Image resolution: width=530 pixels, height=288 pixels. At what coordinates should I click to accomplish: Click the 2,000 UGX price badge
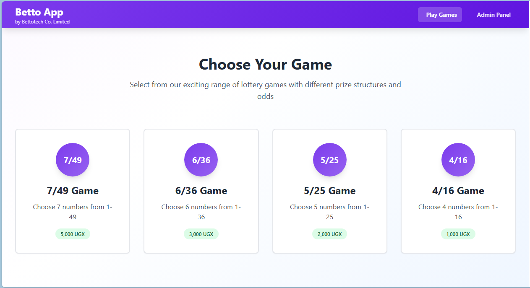click(x=330, y=234)
